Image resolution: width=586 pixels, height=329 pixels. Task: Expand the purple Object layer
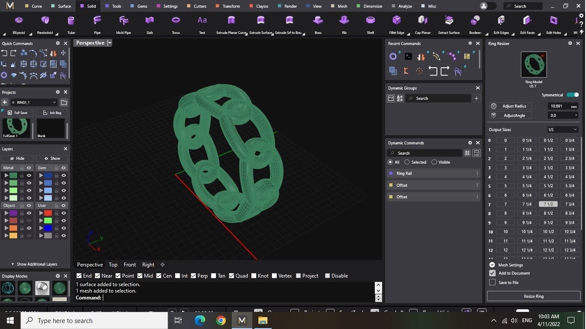(x=6, y=213)
